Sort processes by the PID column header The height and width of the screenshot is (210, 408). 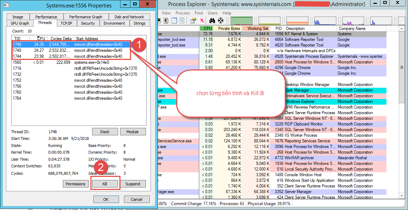(277, 28)
